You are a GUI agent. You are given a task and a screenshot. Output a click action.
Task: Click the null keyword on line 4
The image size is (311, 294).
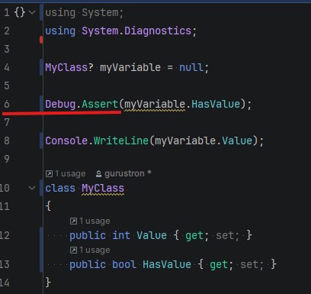pyautogui.click(x=191, y=67)
